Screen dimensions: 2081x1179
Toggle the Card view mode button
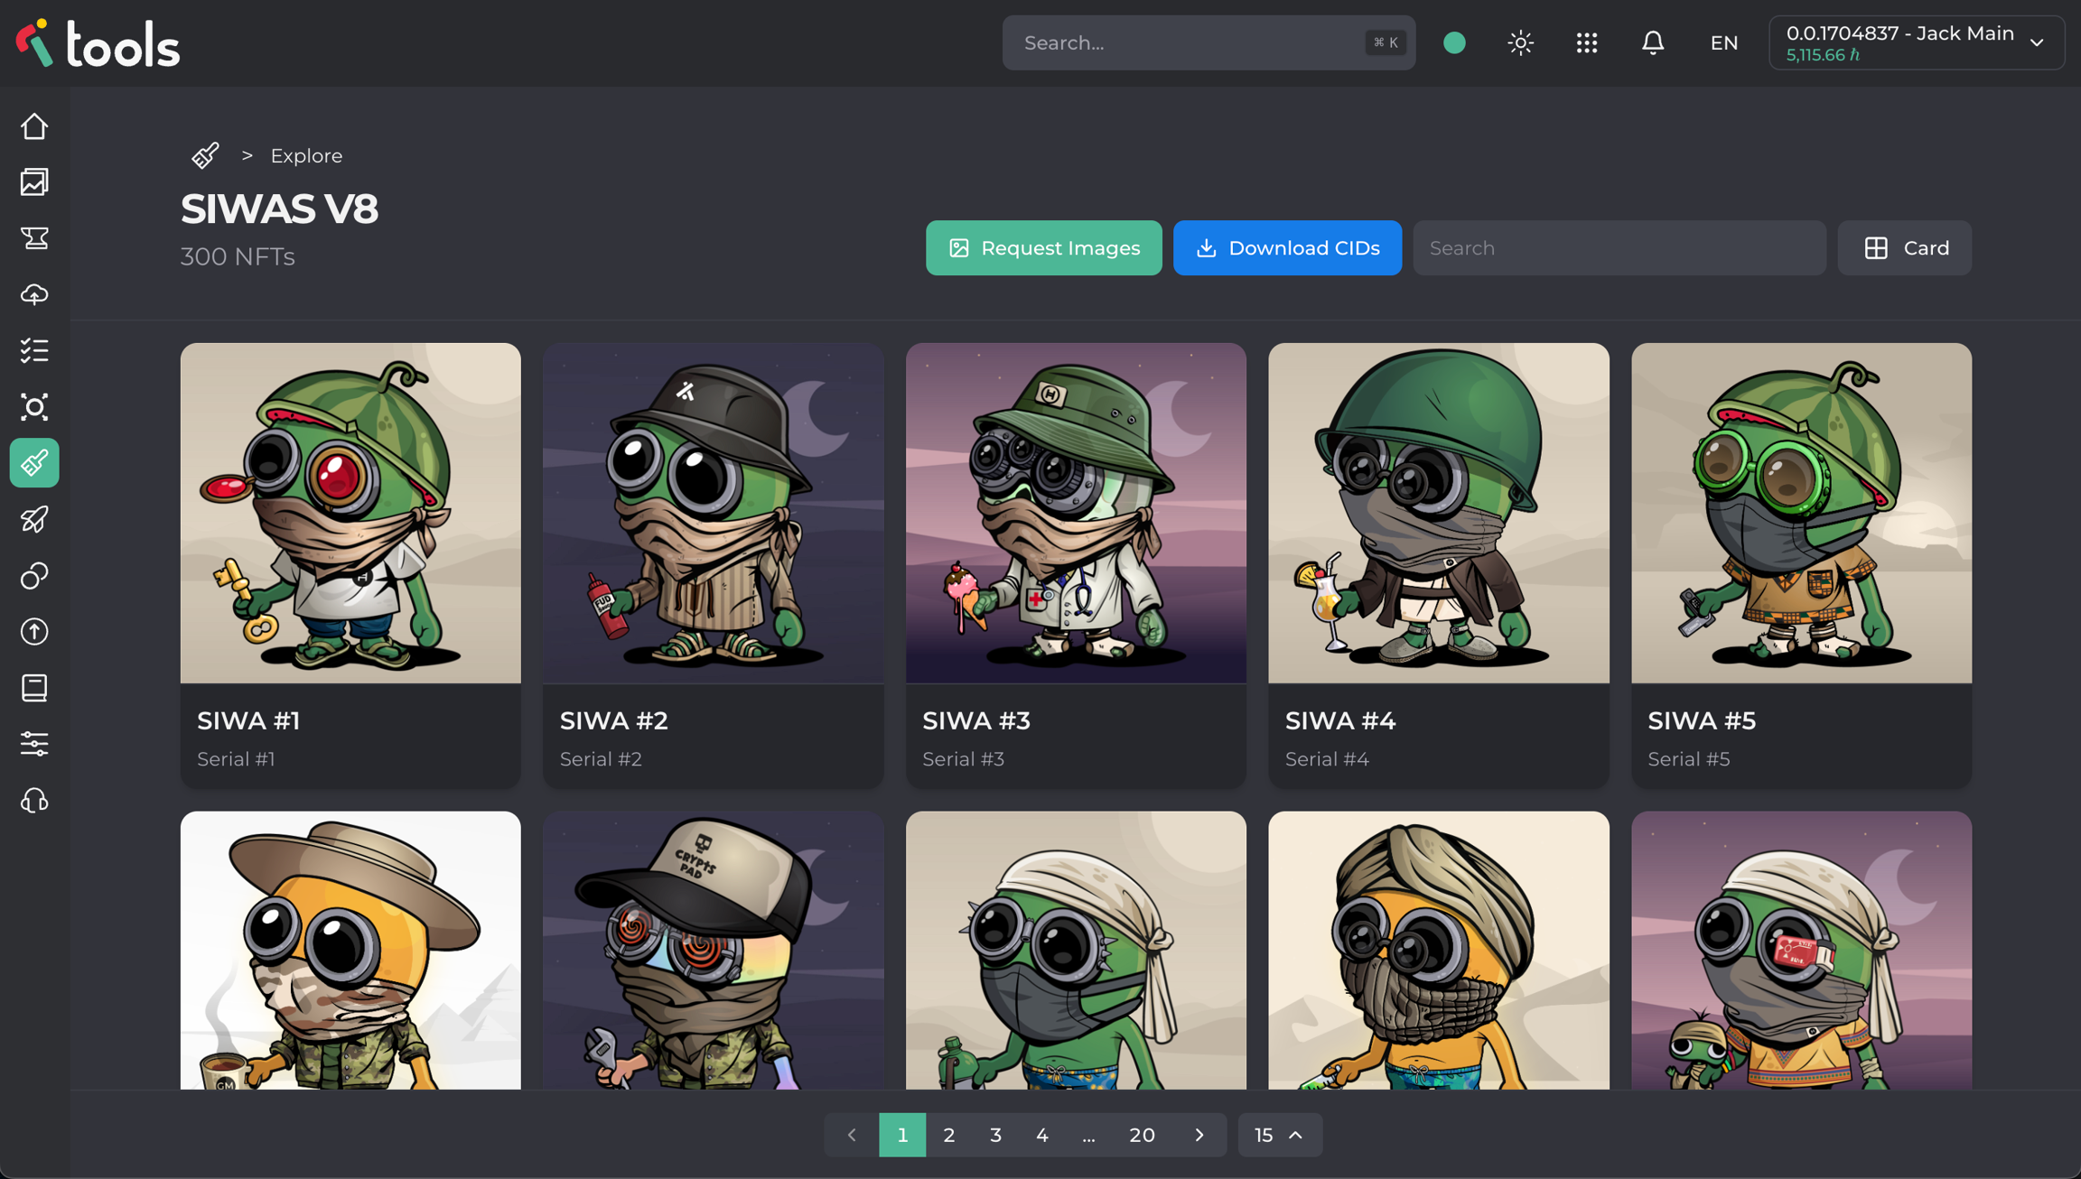pos(1904,247)
